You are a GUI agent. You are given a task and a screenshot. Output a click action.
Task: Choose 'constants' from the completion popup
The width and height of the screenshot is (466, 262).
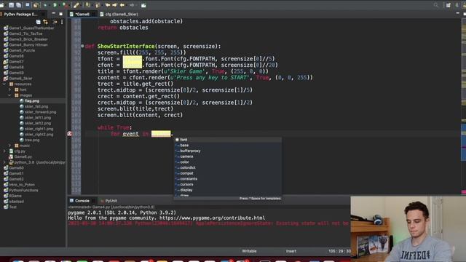click(x=228, y=179)
